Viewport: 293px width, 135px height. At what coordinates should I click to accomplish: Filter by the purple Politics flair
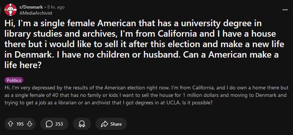coord(14,80)
